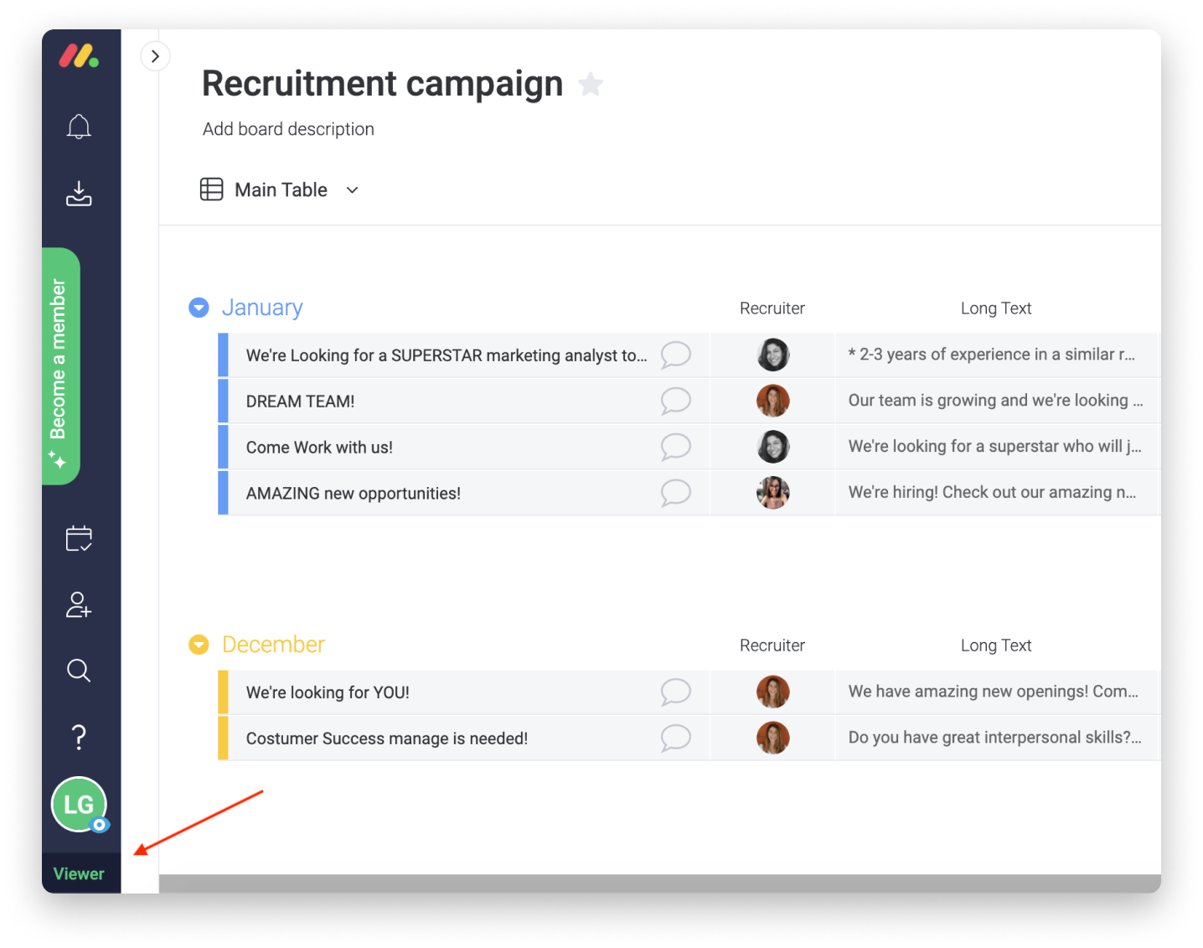Open the Main Table view dropdown arrow
Viewport: 1203px width, 948px height.
click(x=353, y=190)
